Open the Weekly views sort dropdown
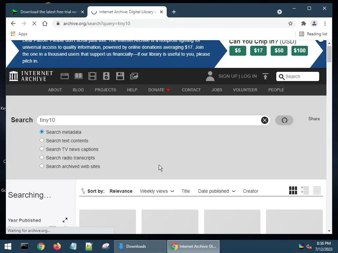Screen dimensions: 338x253 click(157, 191)
